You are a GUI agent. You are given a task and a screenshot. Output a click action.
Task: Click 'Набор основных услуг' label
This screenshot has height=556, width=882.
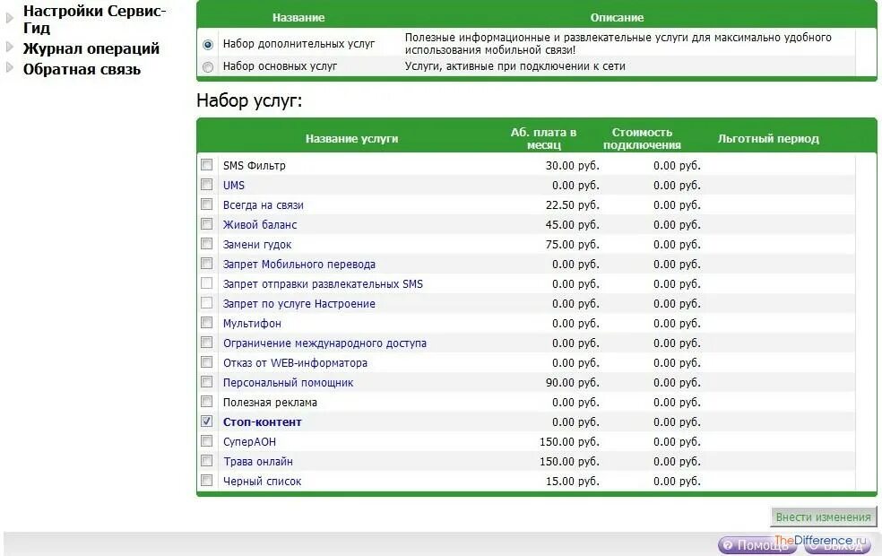click(281, 65)
